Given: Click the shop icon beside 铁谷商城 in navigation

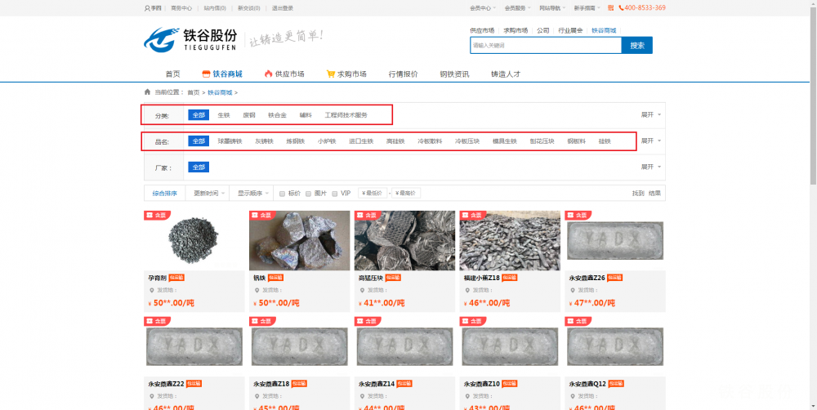Looking at the screenshot, I should tap(206, 74).
